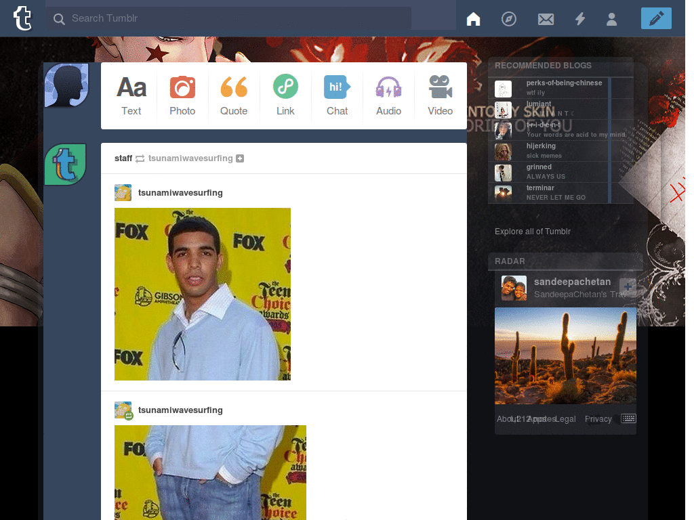Click second tsunamiwavesurfing avatar with reblog badge
Screen dimensions: 694x520
point(123,410)
